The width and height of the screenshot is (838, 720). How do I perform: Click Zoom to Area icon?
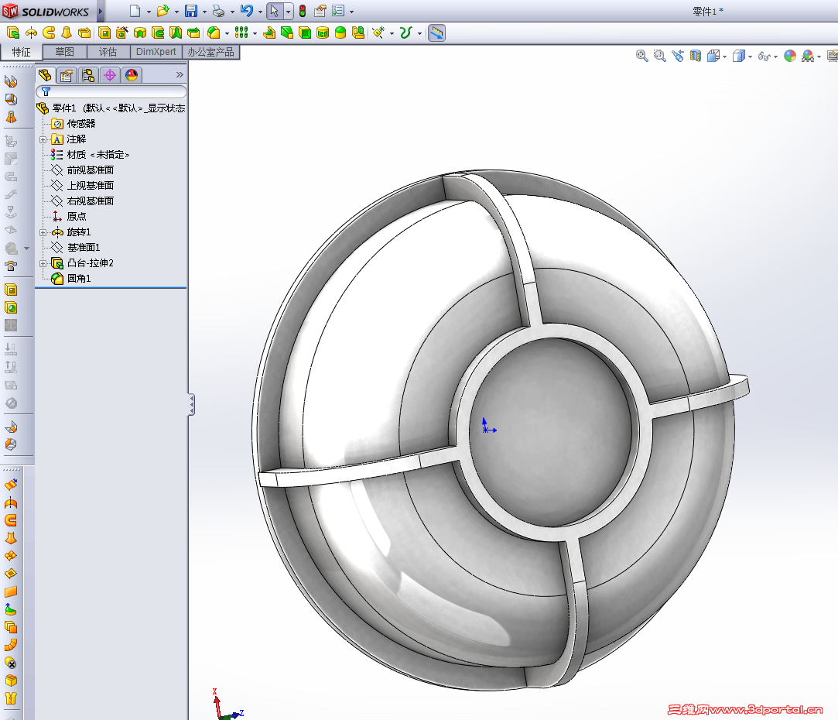(x=659, y=56)
